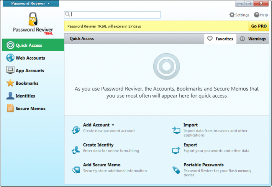Go to Bookmarks section
The width and height of the screenshot is (272, 187).
(x=33, y=83)
